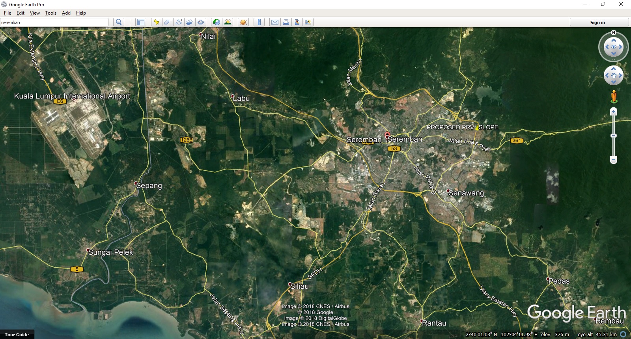
Task: Toggle the sidebar panel icon
Action: coord(140,22)
